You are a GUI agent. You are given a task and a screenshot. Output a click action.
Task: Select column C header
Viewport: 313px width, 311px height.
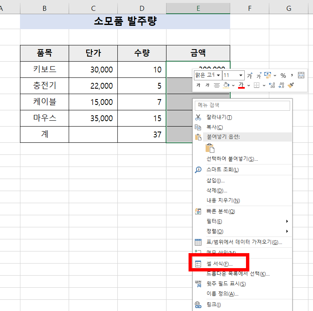[x=93, y=8]
